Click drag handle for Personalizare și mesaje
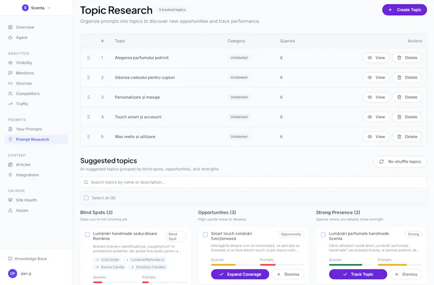Viewport: 434px width, 285px height. coord(88,98)
